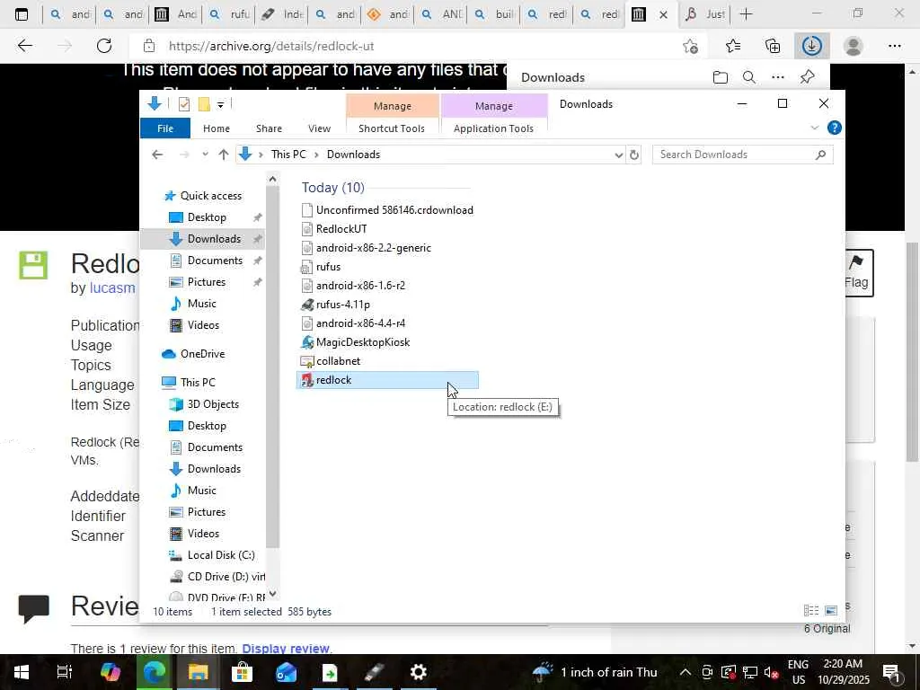Image resolution: width=920 pixels, height=690 pixels.
Task: Open Edge Settings and more menu
Action: pos(894,46)
